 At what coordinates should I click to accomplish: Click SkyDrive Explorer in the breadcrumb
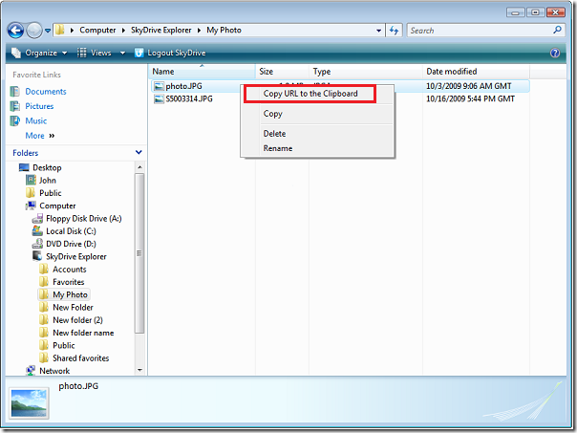click(161, 31)
